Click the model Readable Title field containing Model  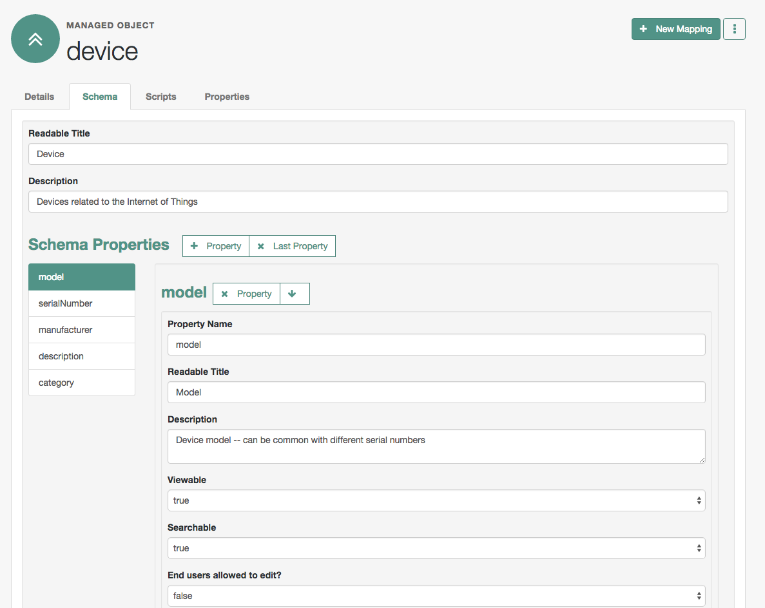click(x=436, y=392)
